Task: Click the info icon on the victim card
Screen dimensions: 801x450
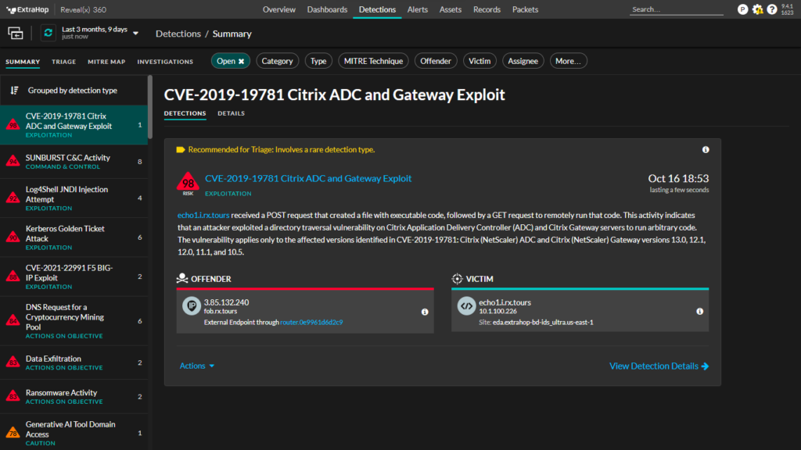Action: click(700, 311)
